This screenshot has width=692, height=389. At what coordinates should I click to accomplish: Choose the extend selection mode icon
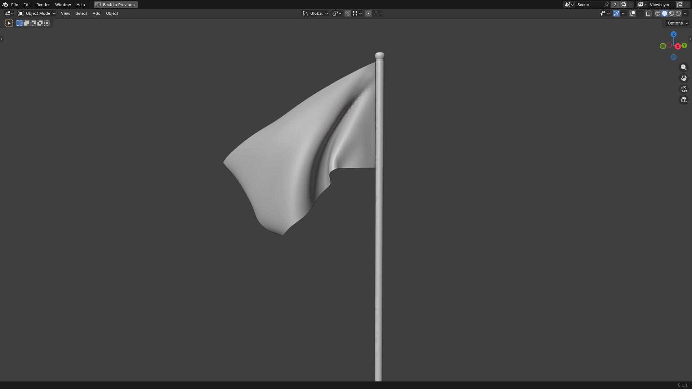coord(26,23)
